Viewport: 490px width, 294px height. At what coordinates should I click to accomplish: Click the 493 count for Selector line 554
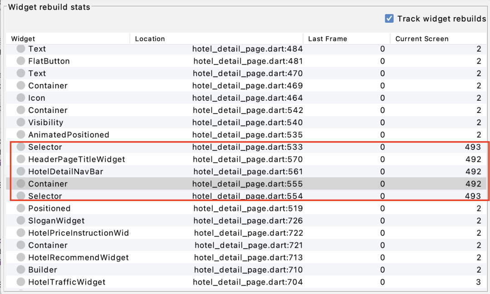point(473,196)
